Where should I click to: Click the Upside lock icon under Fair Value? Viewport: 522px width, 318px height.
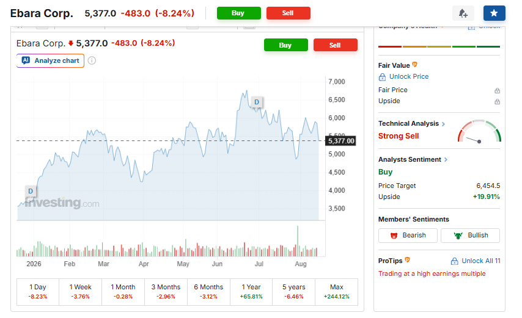tap(497, 101)
